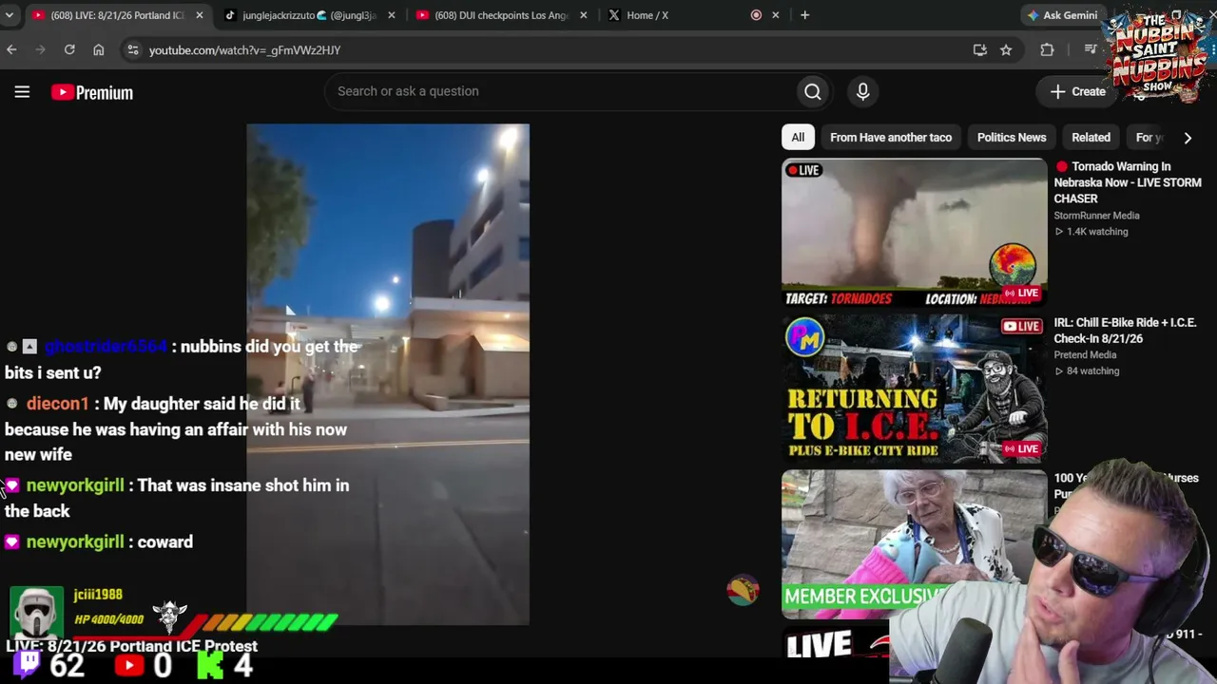The height and width of the screenshot is (684, 1217).
Task: Click username diecon1 in chat overlay
Action: 58,404
